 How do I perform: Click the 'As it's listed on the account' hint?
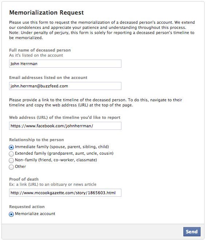click(36, 55)
